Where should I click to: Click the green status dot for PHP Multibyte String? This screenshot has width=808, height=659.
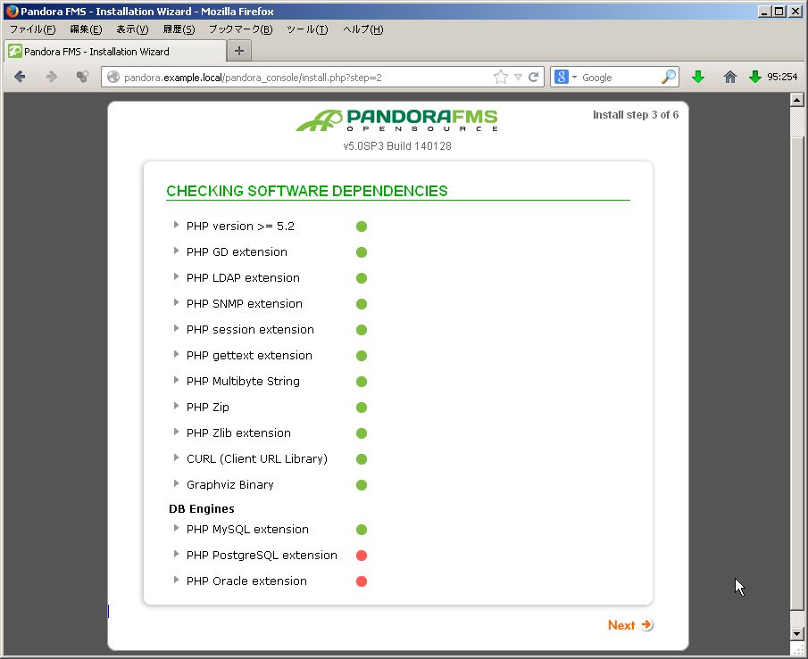tap(362, 382)
